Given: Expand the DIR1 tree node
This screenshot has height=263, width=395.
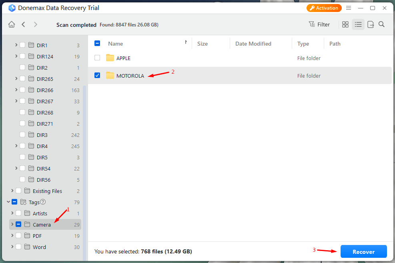Looking at the screenshot, I should (x=16, y=45).
